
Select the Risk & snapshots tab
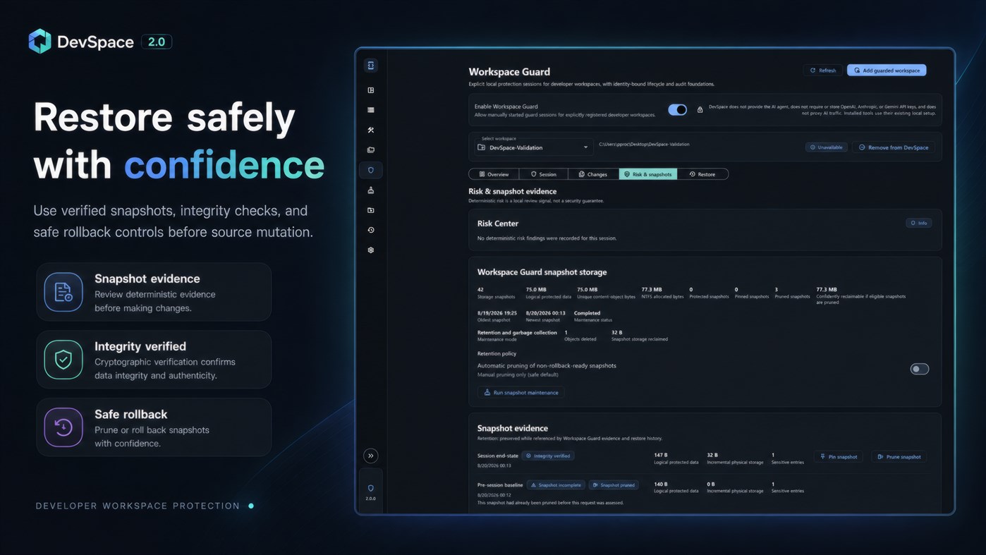(648, 174)
